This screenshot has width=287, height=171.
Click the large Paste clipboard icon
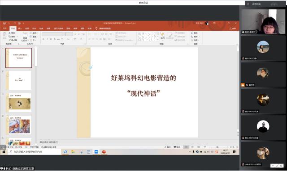[x=4, y=36]
